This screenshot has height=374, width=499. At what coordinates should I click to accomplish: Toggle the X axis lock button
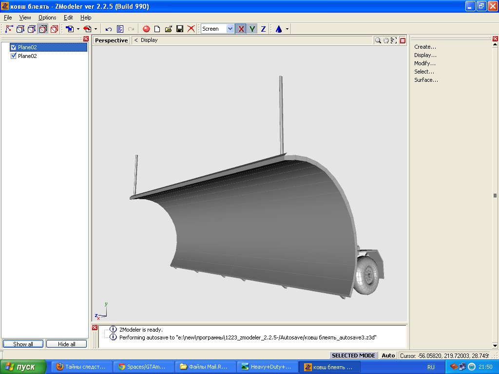(241, 29)
